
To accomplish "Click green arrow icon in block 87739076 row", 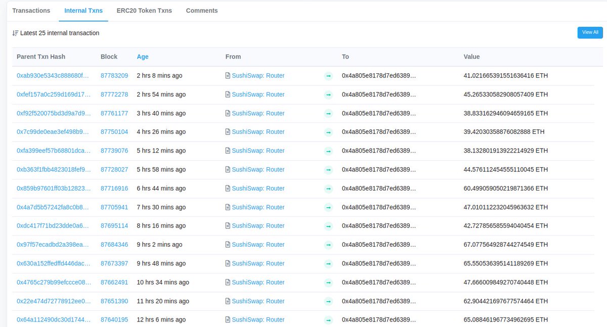I will [328, 151].
